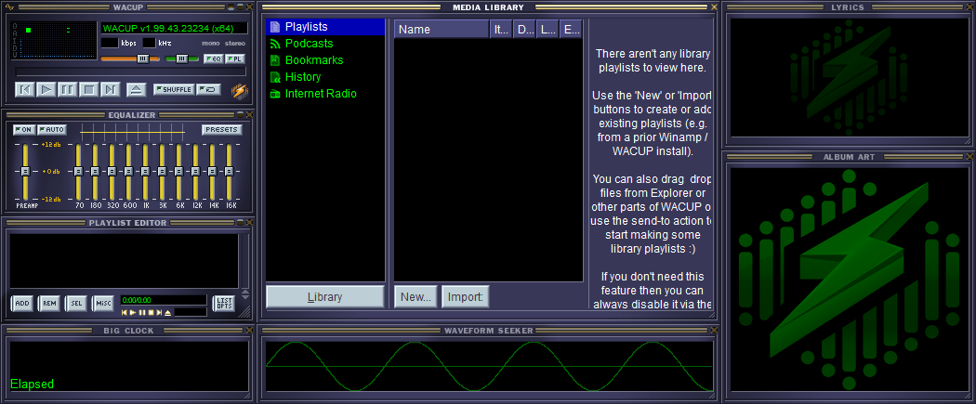The width and height of the screenshot is (976, 404).
Task: Click mini next-track button in Playlist Editor
Action: pos(159,312)
